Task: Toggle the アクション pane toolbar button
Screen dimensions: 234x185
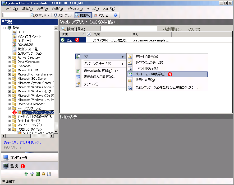Action: [x=102, y=15]
